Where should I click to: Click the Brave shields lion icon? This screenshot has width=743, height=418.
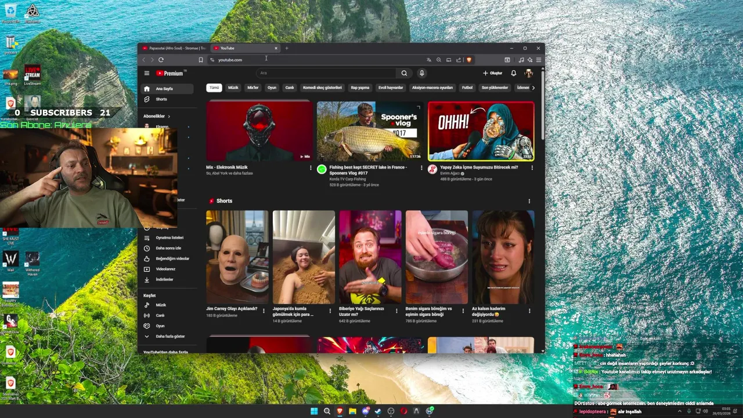(469, 60)
